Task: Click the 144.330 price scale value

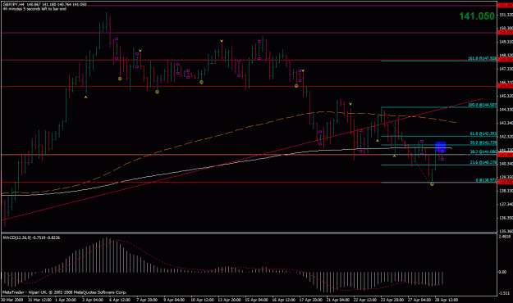Action: coord(506,110)
